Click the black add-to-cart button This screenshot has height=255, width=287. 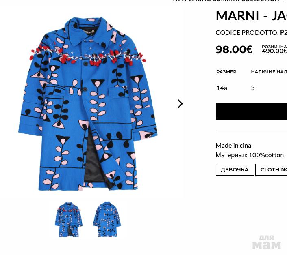click(251, 111)
